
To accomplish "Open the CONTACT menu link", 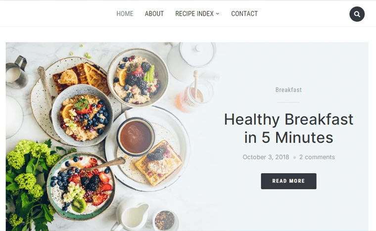I will tap(244, 14).
